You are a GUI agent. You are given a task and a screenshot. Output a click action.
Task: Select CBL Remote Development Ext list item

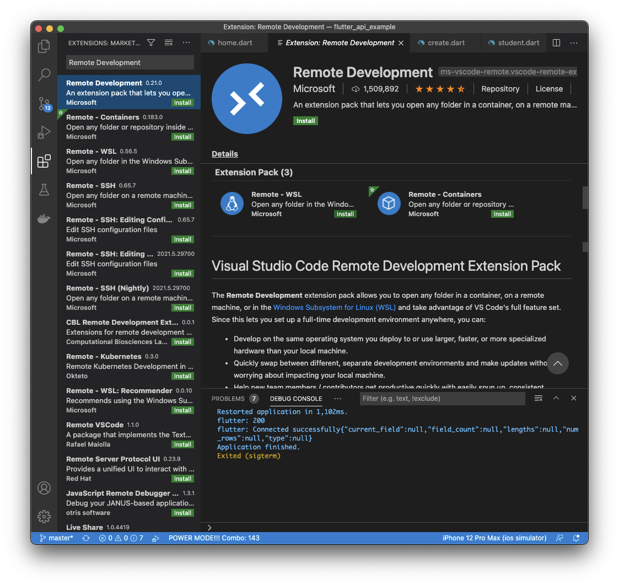pyautogui.click(x=129, y=332)
